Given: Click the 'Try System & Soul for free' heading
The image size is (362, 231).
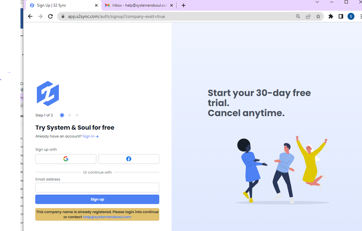Looking at the screenshot, I should (75, 127).
